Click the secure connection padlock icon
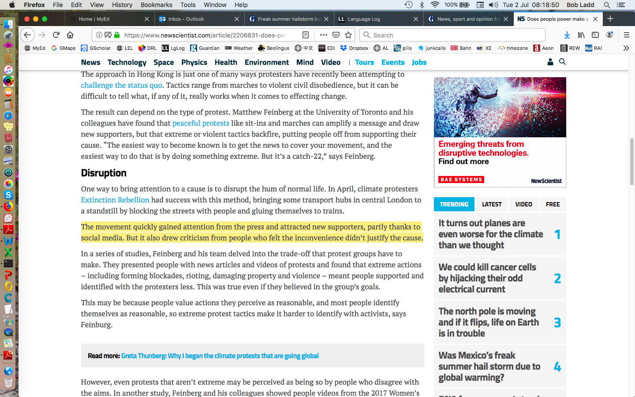 [x=117, y=35]
